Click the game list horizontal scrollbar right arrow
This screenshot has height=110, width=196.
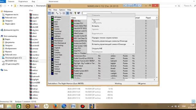tap(154, 80)
